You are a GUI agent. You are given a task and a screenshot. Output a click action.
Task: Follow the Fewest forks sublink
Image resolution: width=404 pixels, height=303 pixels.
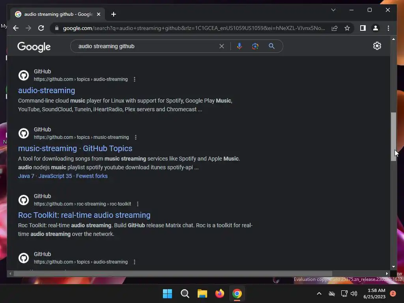tap(92, 176)
